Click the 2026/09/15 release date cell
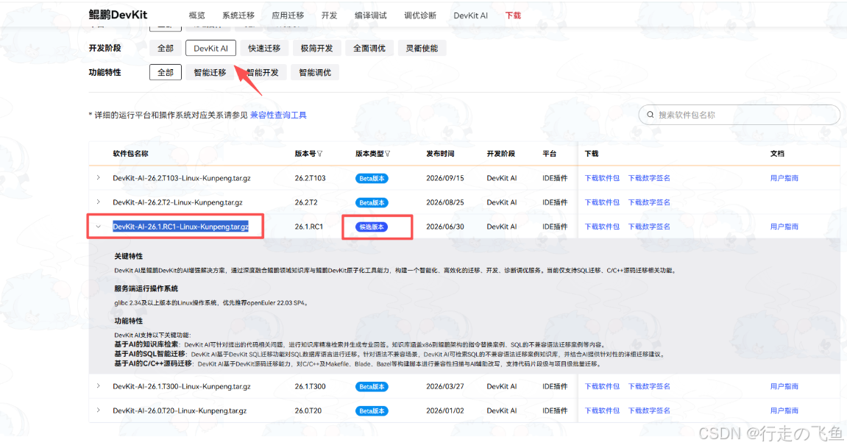This screenshot has height=448, width=847. pyautogui.click(x=444, y=178)
